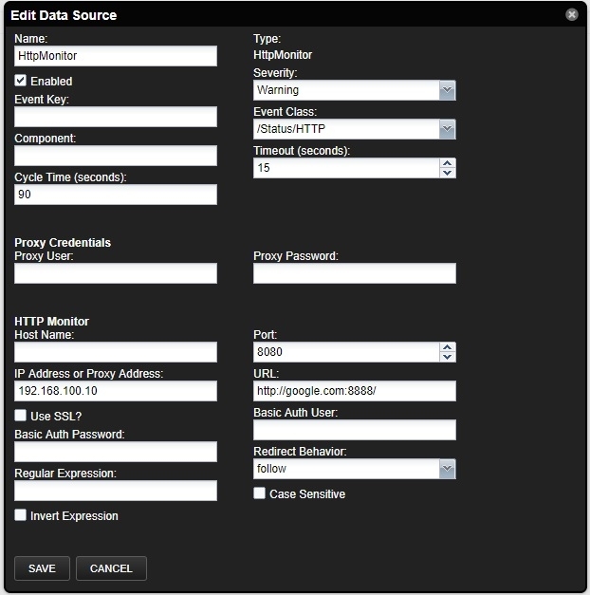This screenshot has width=590, height=595.
Task: Open the Redirect Behavior dropdown
Action: [x=448, y=469]
